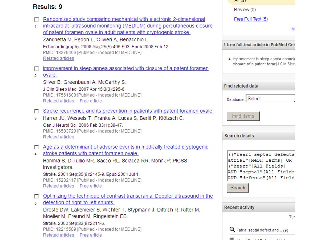This screenshot has width=320, height=240.
Task: Click the Review (0) filter text
Action: [245, 10]
